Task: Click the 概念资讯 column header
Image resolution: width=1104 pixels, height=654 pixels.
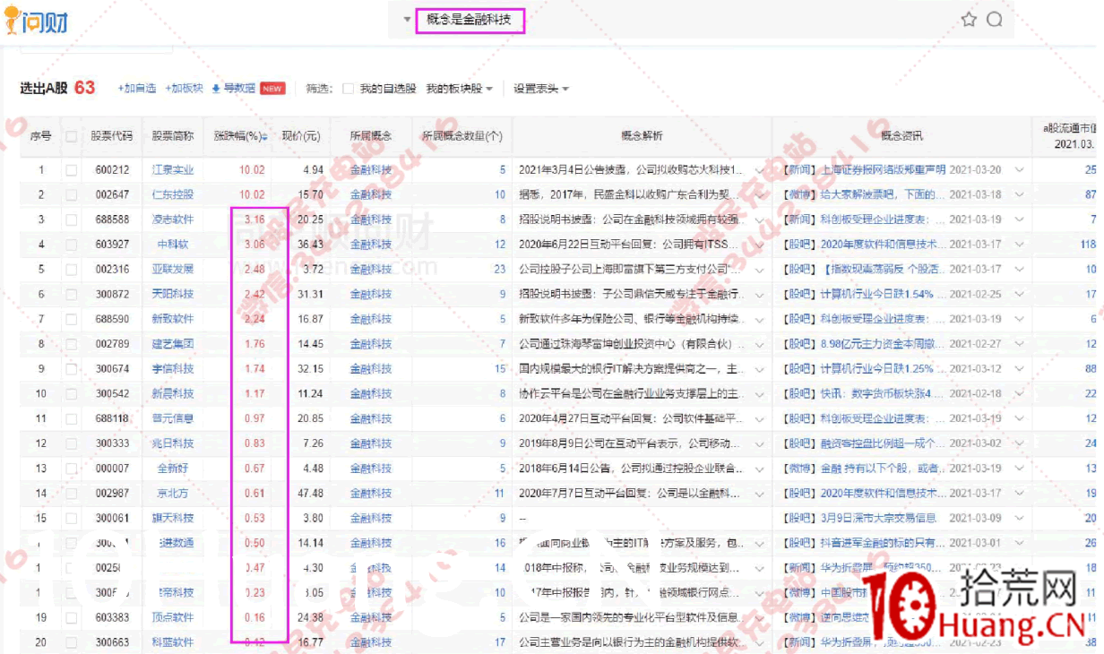Action: coord(901,137)
